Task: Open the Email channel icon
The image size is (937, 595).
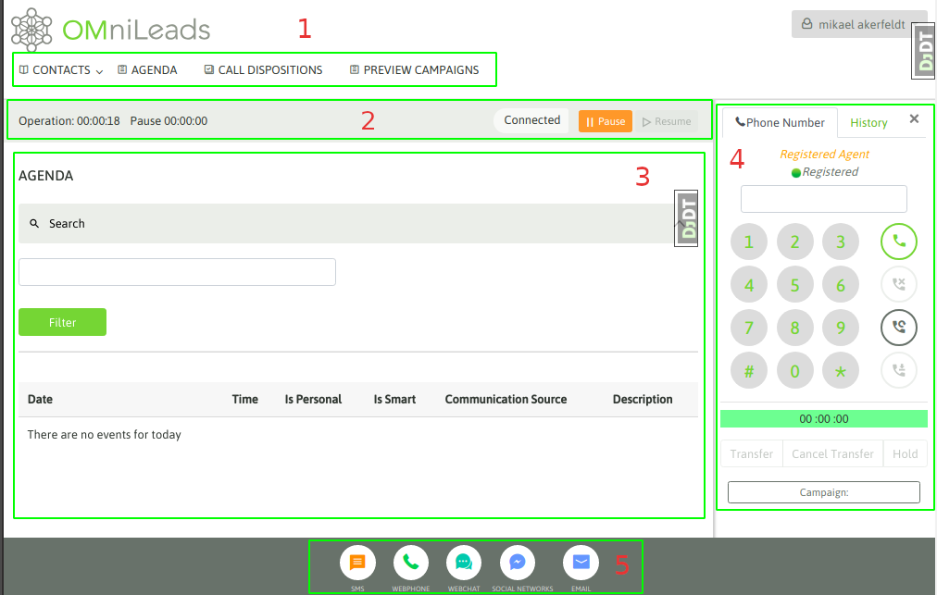Action: (x=581, y=563)
